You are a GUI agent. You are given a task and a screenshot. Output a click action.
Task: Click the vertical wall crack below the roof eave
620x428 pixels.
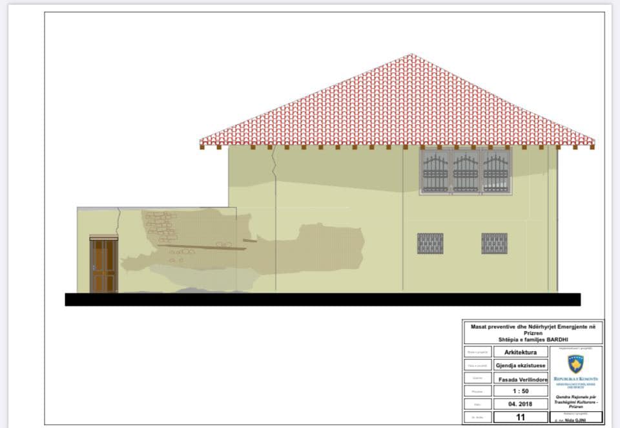pos(273,164)
